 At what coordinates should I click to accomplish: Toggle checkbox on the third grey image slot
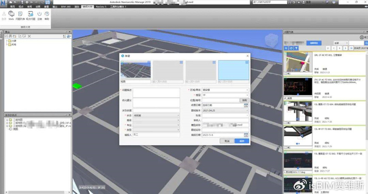214,62
